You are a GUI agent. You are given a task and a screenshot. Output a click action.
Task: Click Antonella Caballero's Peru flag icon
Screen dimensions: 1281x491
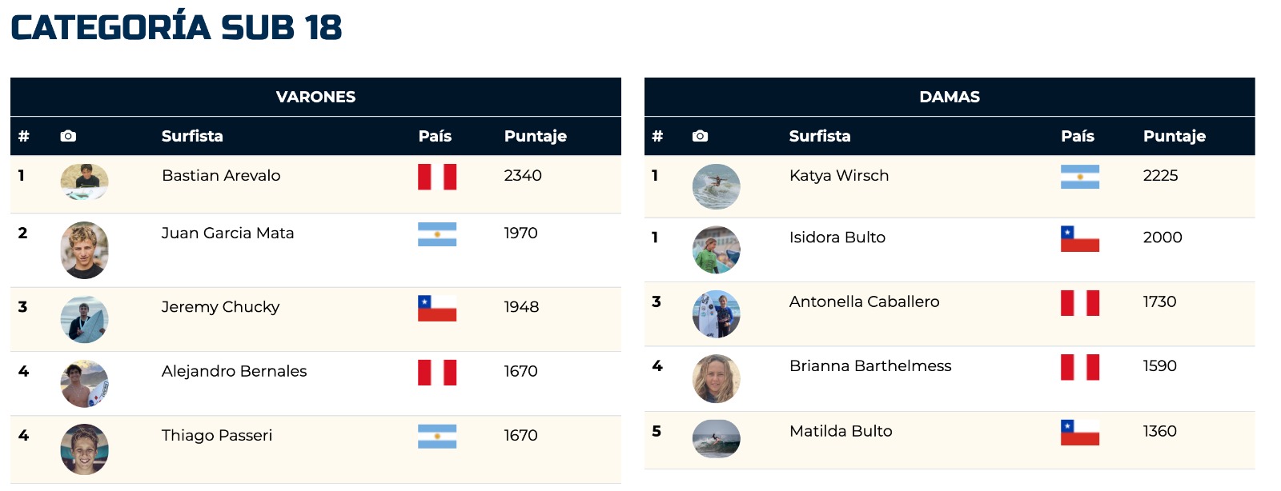[1079, 303]
